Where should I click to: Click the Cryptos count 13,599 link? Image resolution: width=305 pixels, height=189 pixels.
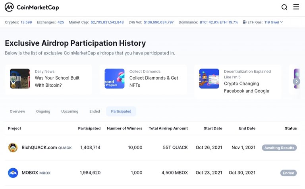[x=26, y=22]
